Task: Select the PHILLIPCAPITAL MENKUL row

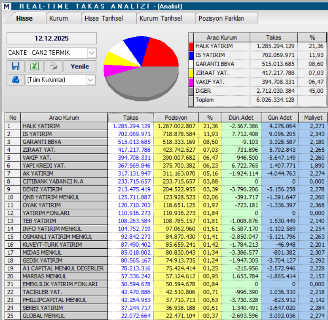Action: tap(166, 300)
